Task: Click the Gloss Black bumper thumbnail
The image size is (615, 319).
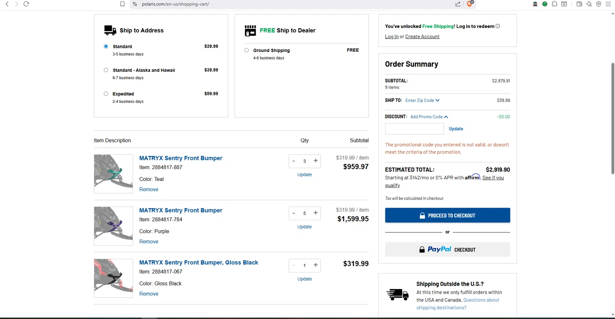Action: click(113, 278)
